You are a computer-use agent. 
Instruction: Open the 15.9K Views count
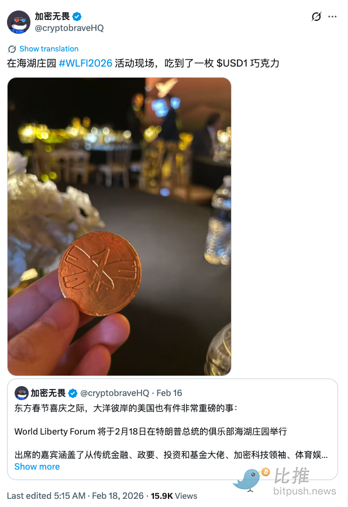pos(174,496)
